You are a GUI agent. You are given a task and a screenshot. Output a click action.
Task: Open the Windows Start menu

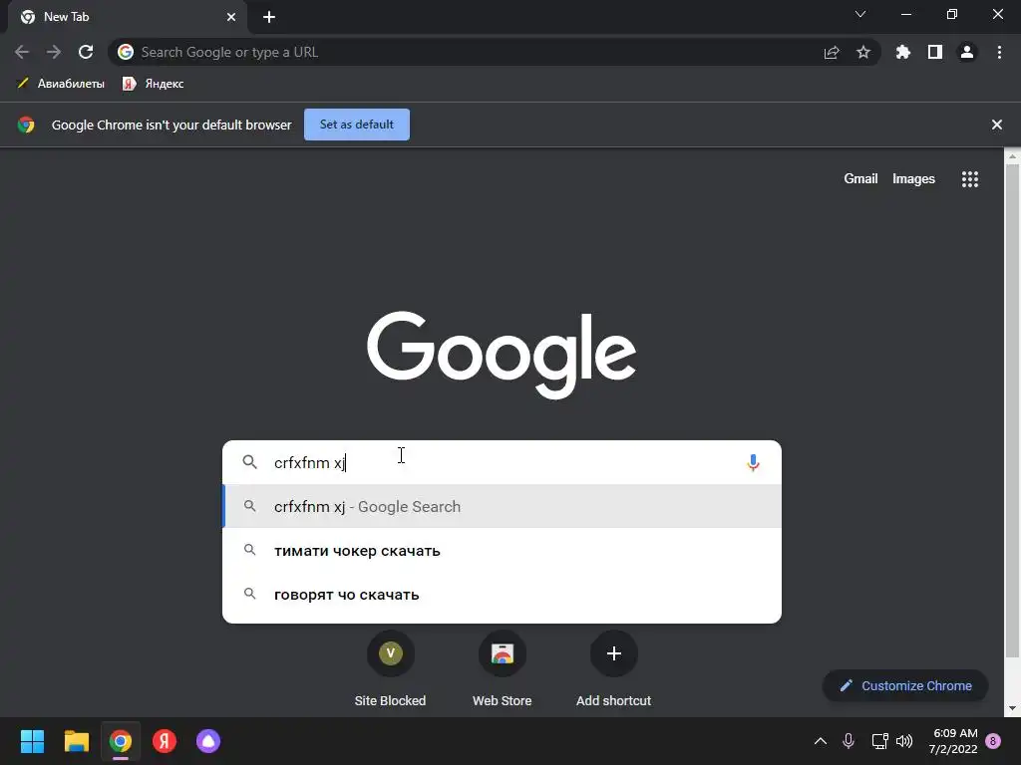click(32, 741)
